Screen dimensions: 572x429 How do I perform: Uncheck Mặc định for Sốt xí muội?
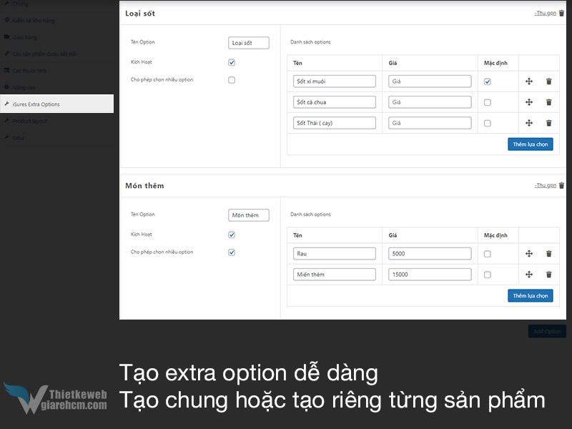click(x=488, y=82)
